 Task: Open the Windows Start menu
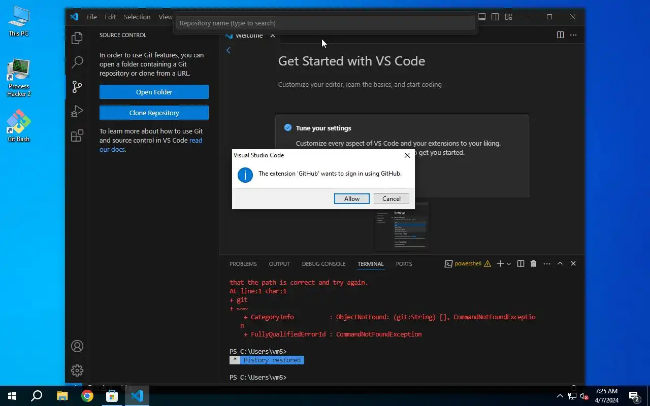tap(12, 396)
